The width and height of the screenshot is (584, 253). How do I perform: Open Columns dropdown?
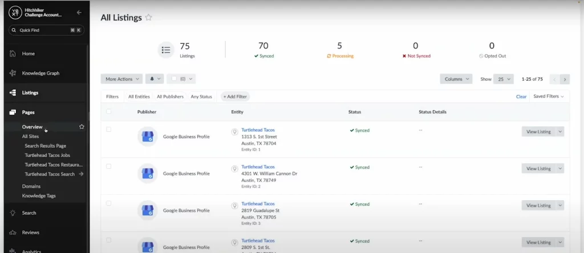456,79
